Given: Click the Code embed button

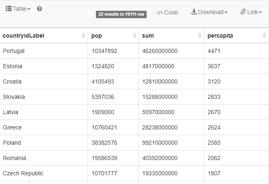Looking at the screenshot, I should 167,12.
